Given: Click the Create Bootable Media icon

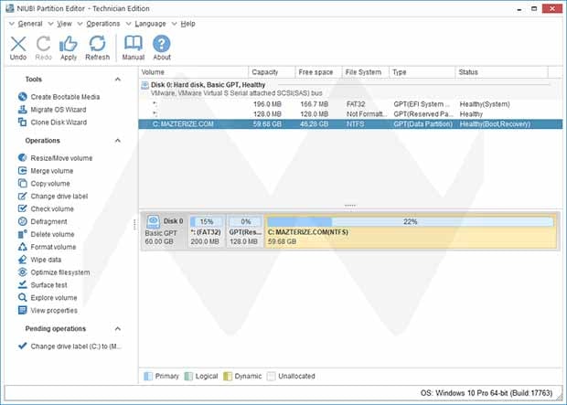Looking at the screenshot, I should [23, 97].
